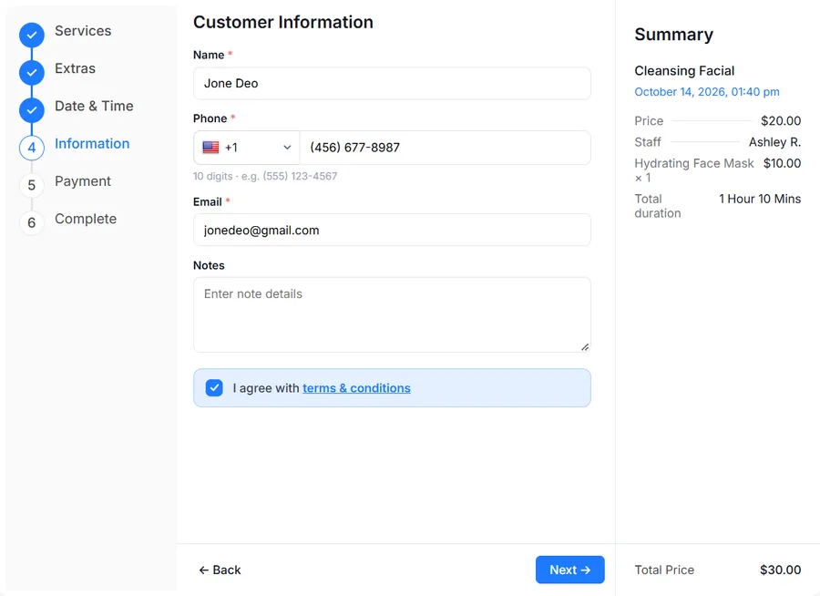Uncheck the terms agreement checkbox
Screen dimensions: 820x596
click(214, 387)
